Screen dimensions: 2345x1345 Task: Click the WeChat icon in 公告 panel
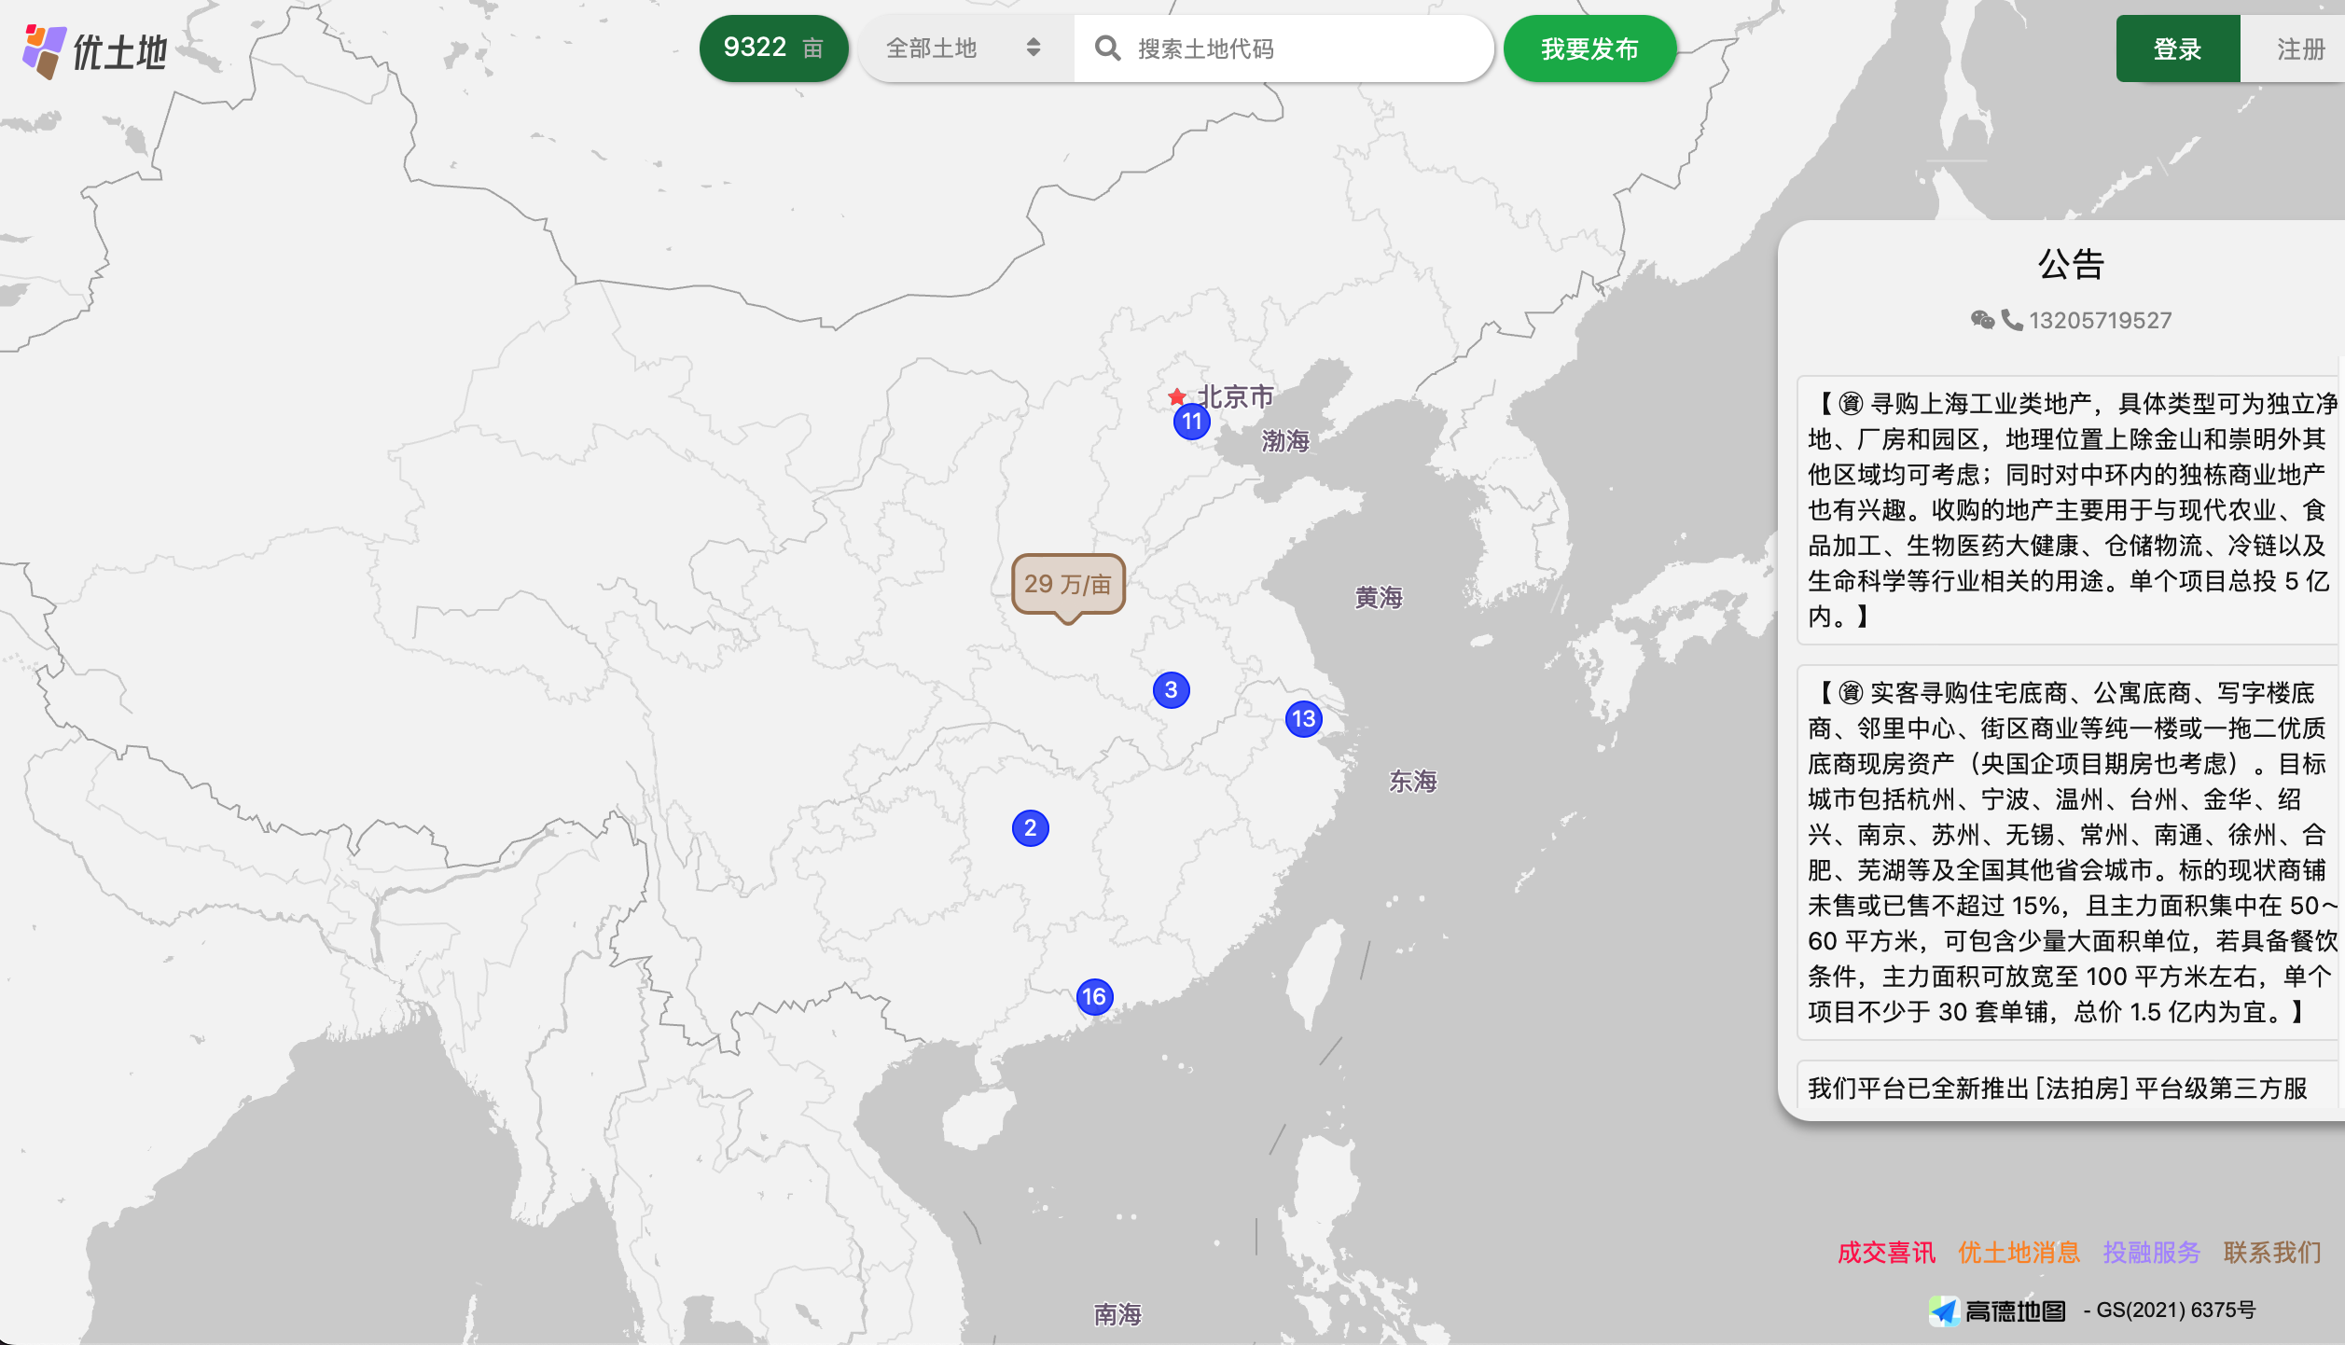(x=1982, y=321)
